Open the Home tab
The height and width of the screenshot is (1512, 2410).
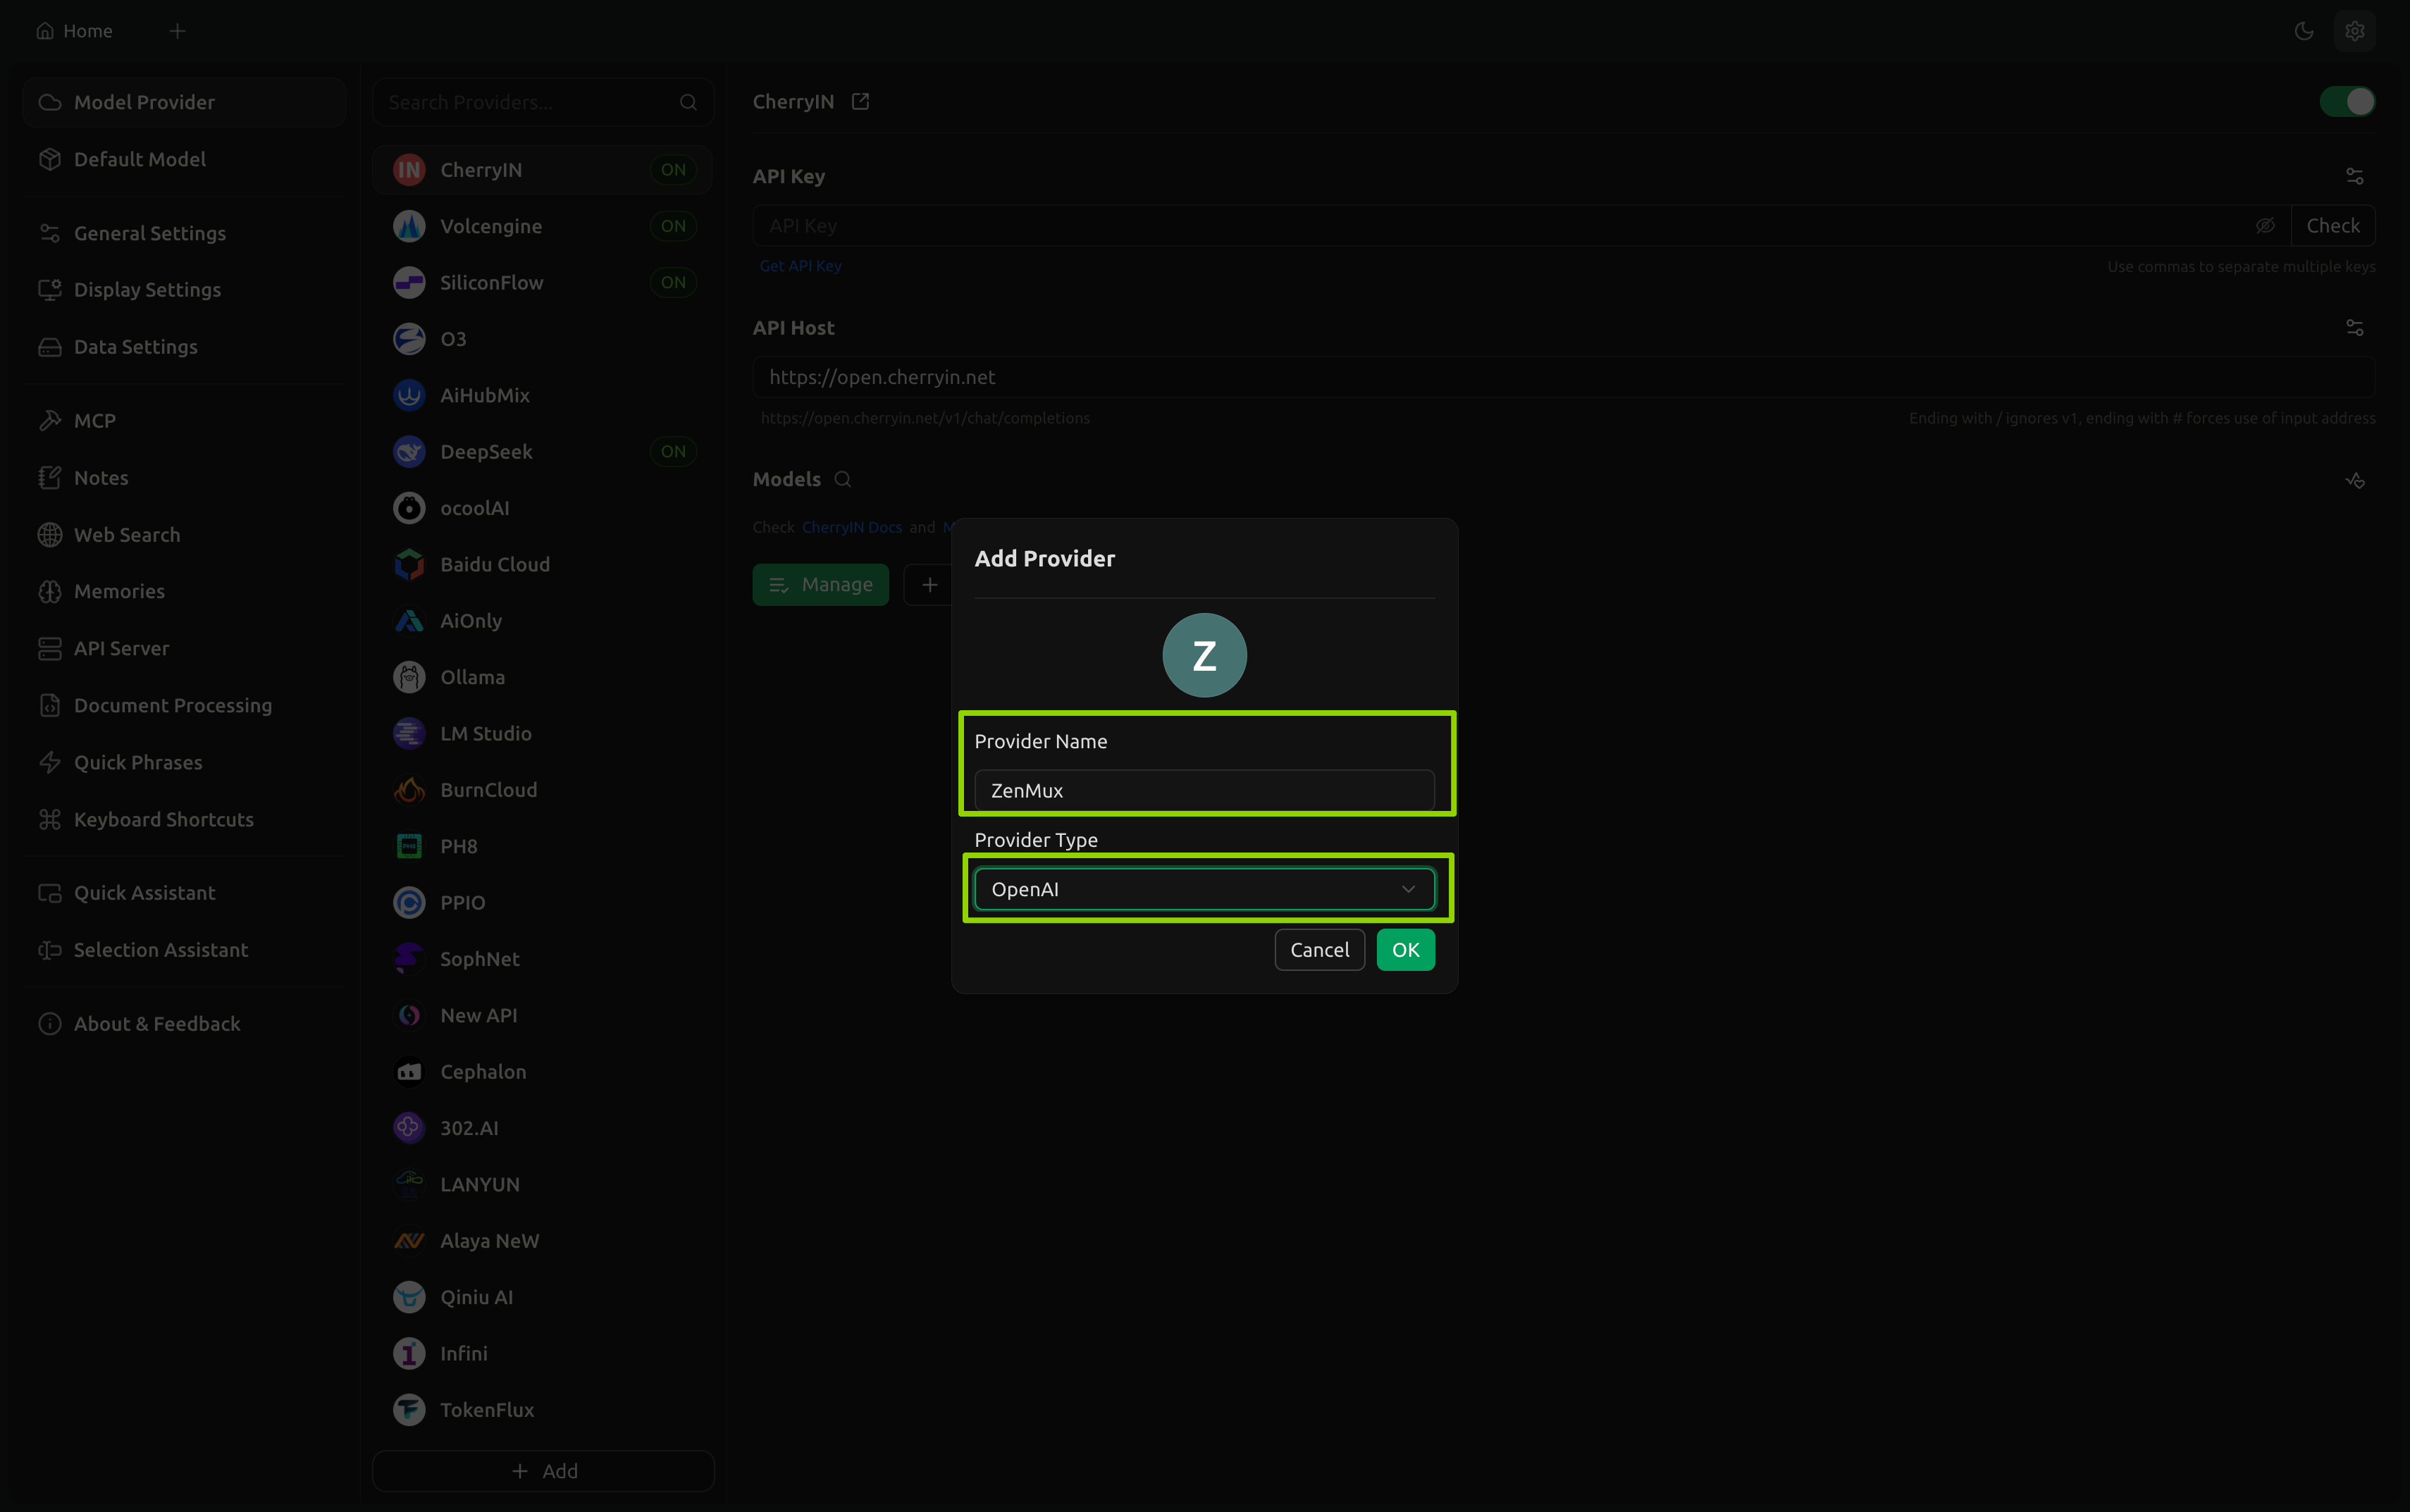point(75,31)
